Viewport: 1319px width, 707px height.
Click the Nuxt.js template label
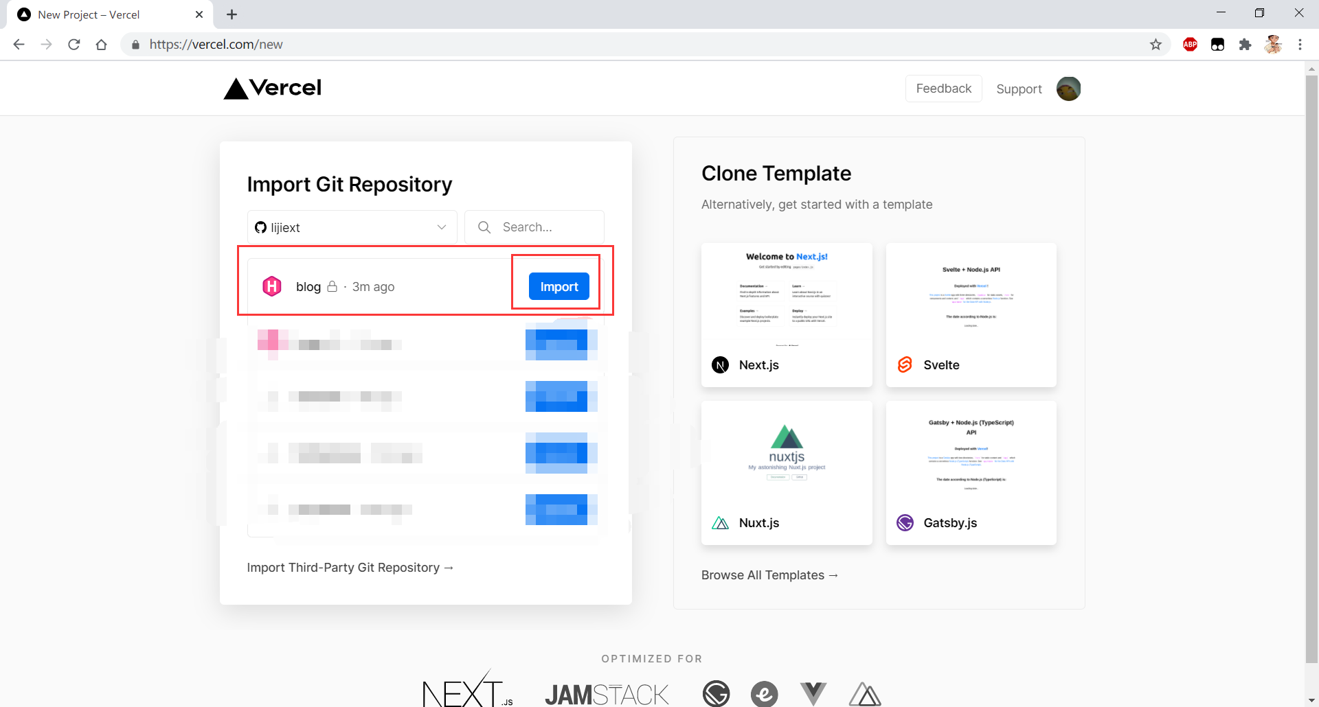758,523
